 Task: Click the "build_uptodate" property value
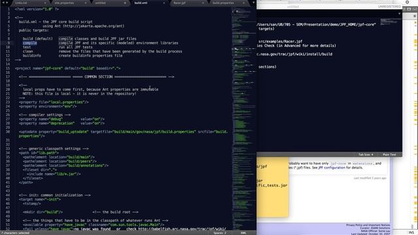[x=72, y=132]
